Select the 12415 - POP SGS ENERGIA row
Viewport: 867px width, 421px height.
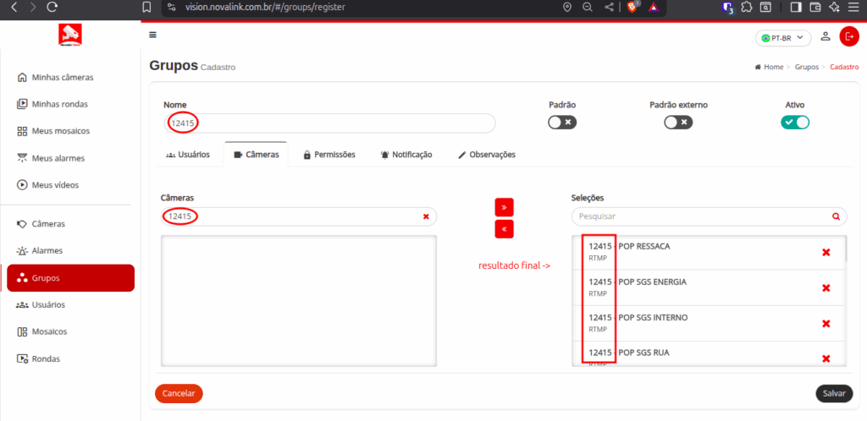click(708, 288)
